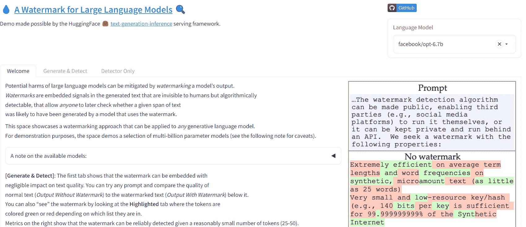Click the italic Output Without Watermark text
Screen dimensions: 526x227
coord(70,195)
